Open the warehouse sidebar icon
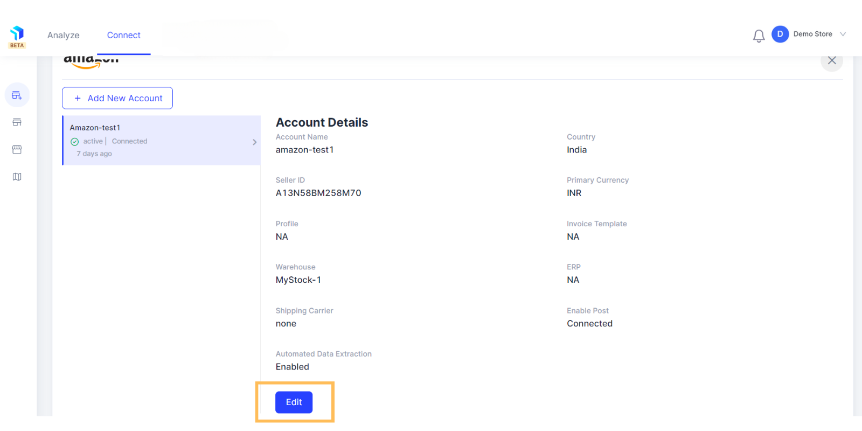The height and width of the screenshot is (431, 862). point(17,149)
